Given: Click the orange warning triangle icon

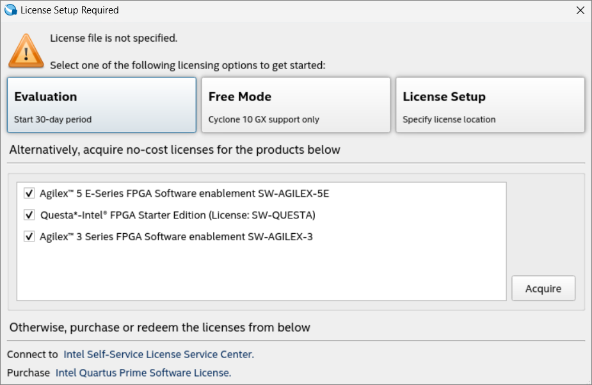Looking at the screenshot, I should coord(26,51).
